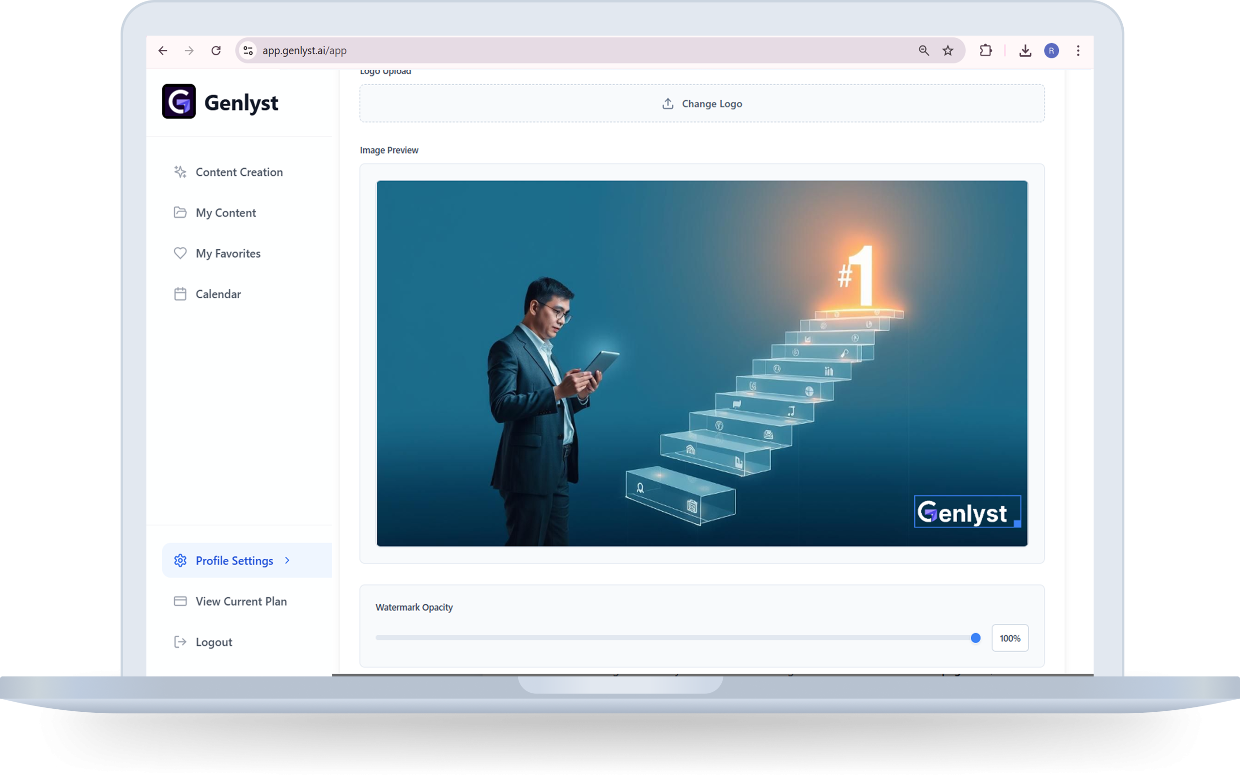
Task: Open site information icon in address bar
Action: [248, 50]
